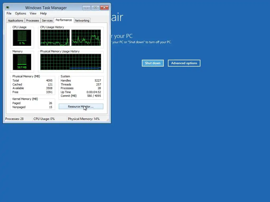Launch Resource Monitor from Task Manager
Viewport: 270px width, 202px height.
coord(81,107)
